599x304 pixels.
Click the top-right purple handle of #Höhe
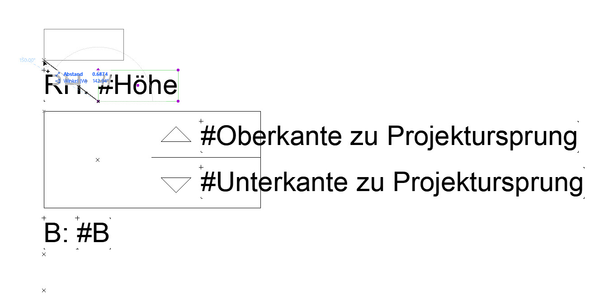click(x=178, y=70)
